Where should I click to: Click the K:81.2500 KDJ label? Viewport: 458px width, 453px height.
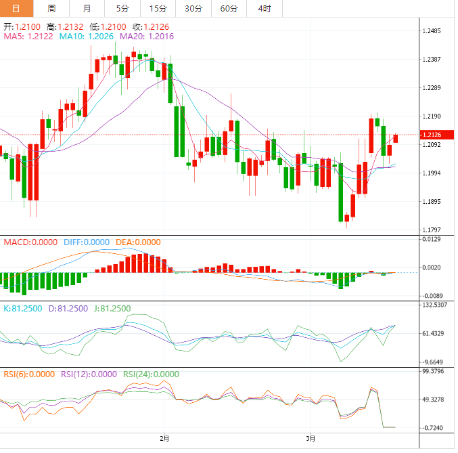[x=23, y=309]
